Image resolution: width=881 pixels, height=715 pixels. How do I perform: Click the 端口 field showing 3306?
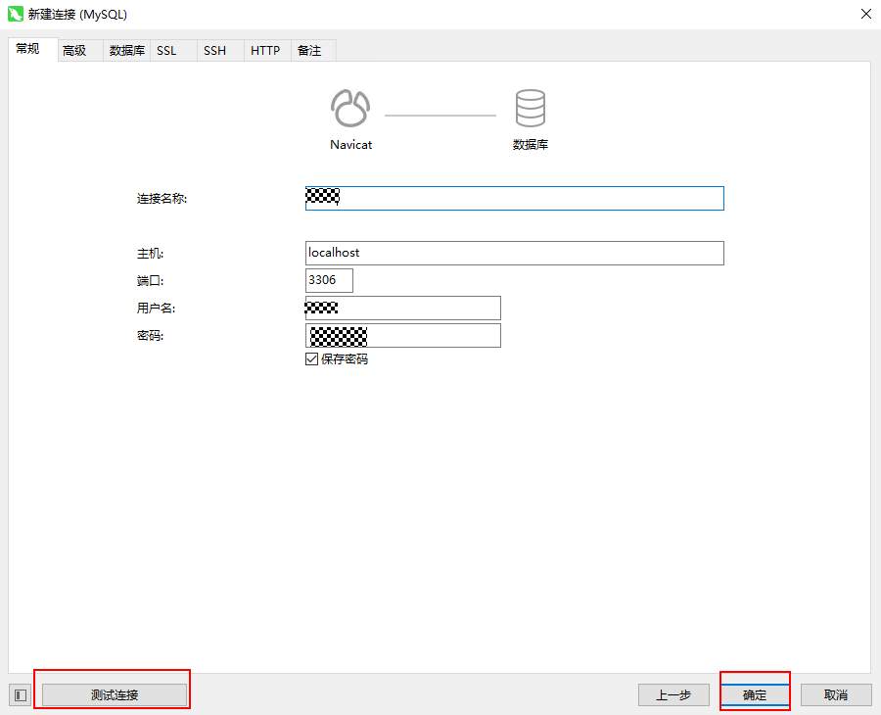coord(329,280)
